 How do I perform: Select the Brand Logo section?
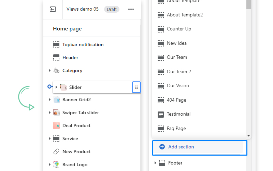point(75,165)
